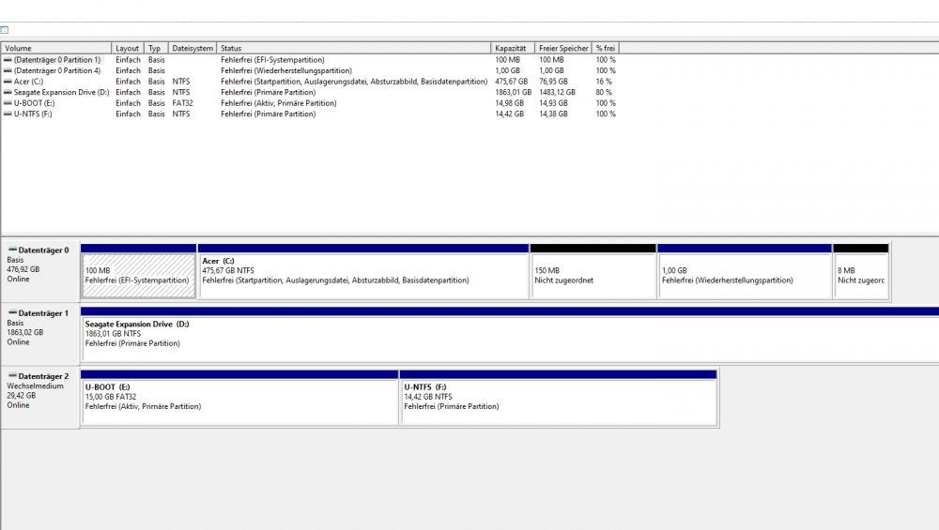Viewport: 939px width, 530px height.
Task: Click the Datenträger 0 disk icon in lower pane
Action: click(x=12, y=250)
